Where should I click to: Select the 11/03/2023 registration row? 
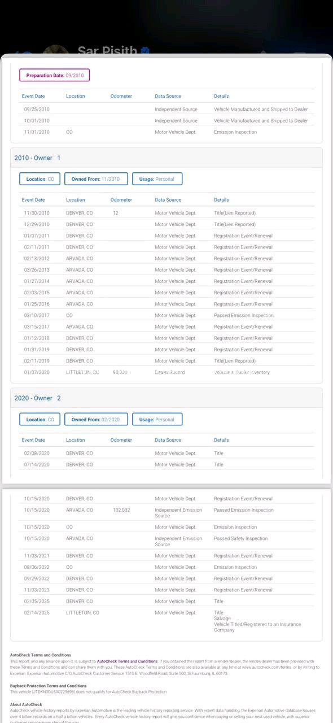coord(166,590)
